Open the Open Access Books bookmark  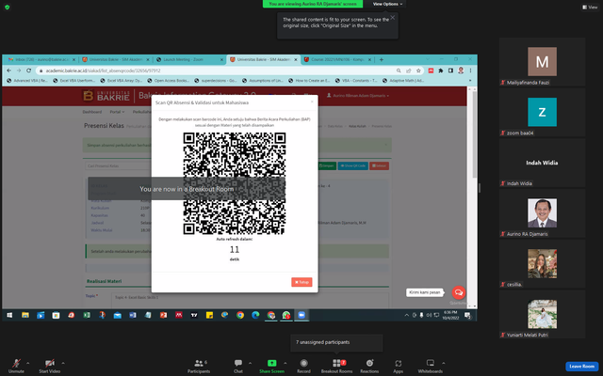point(169,81)
